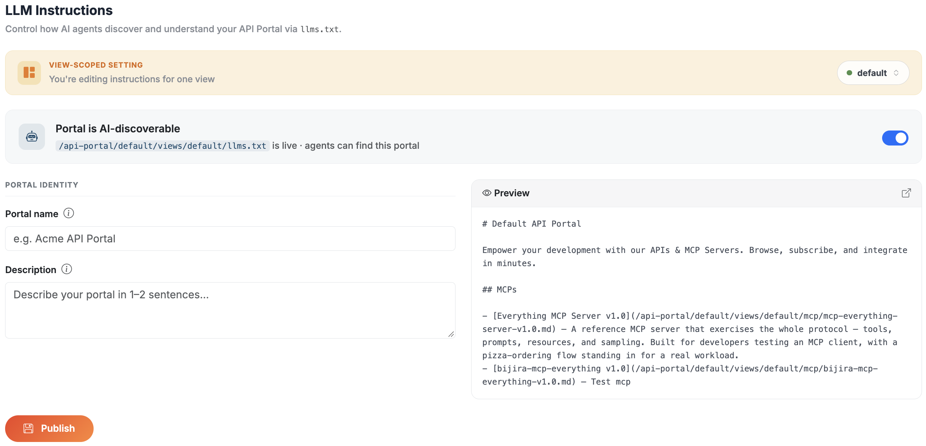Click the '## MCPs' line in the preview
The height and width of the screenshot is (446, 926).
pyautogui.click(x=499, y=290)
